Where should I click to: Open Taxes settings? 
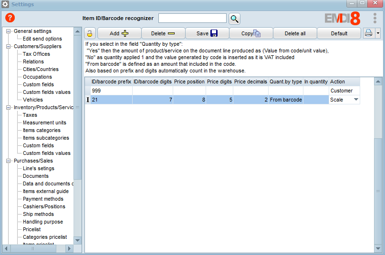(x=30, y=115)
